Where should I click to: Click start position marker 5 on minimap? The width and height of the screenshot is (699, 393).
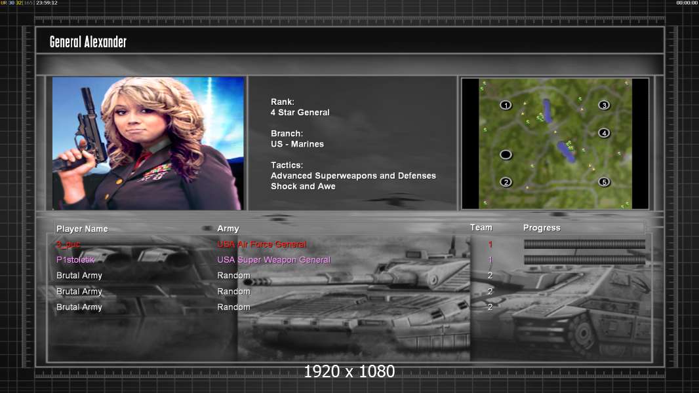pyautogui.click(x=604, y=181)
